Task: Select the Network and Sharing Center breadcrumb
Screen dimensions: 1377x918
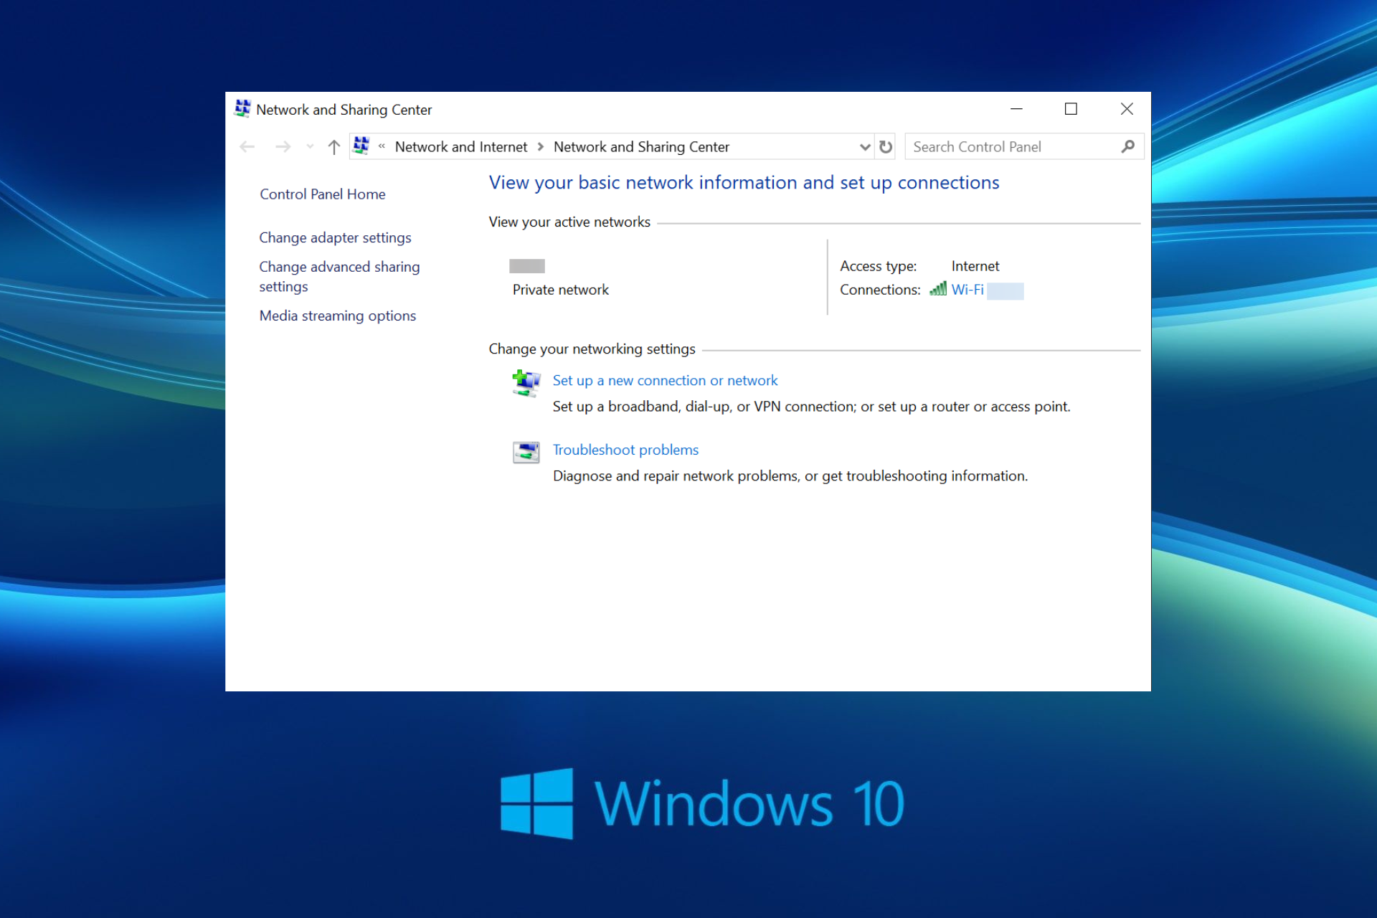Action: pos(641,147)
